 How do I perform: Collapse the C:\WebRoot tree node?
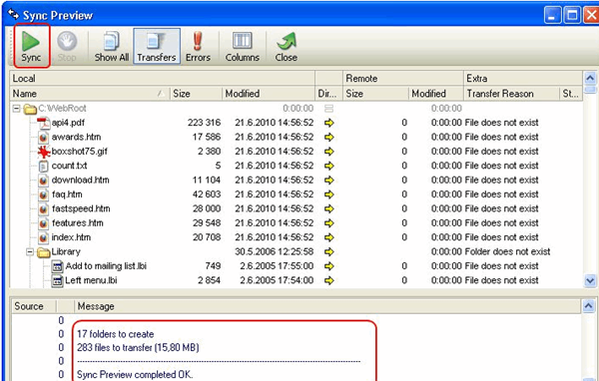tap(16, 109)
